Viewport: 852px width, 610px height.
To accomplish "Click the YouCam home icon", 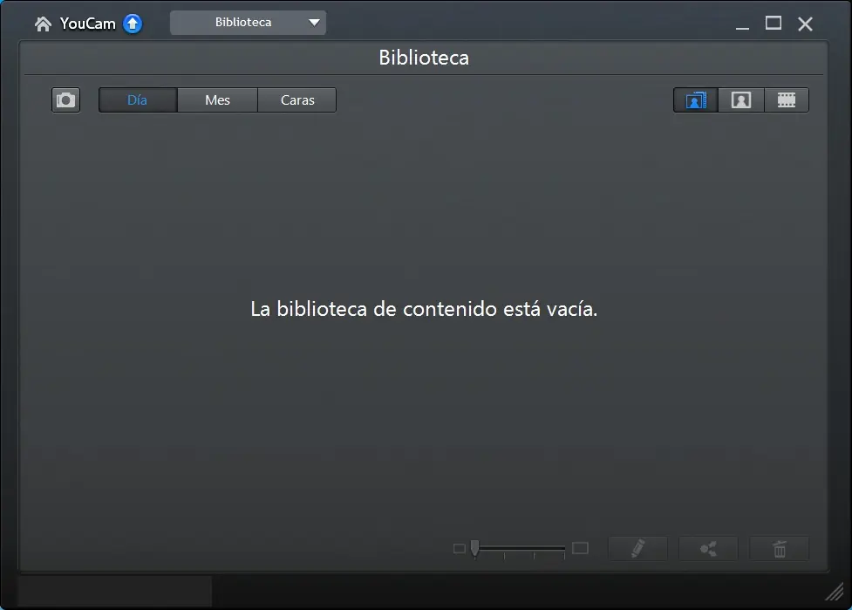I will (x=42, y=23).
